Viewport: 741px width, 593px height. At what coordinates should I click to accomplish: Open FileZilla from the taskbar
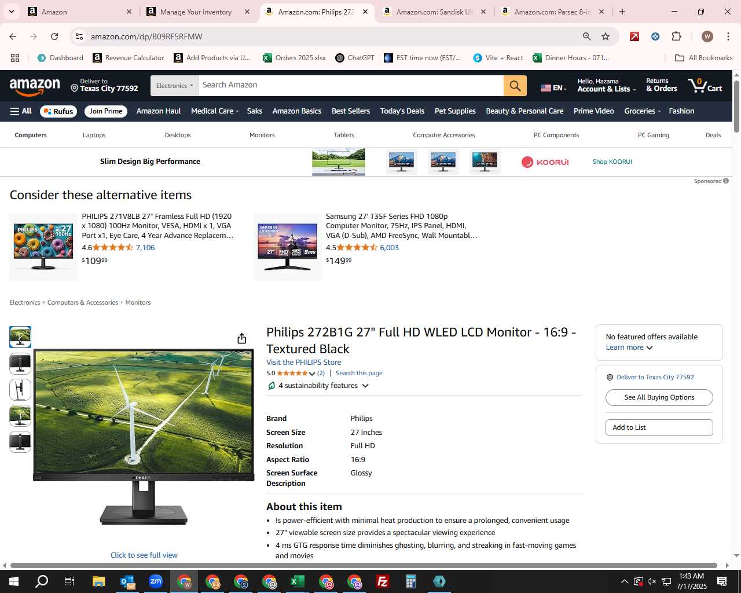tap(383, 581)
